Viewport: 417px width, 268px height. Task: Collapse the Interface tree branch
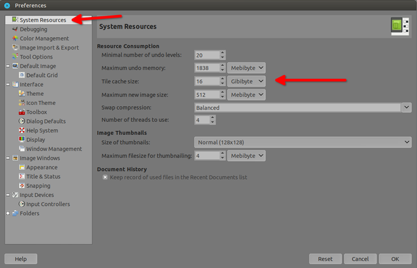pos(8,84)
